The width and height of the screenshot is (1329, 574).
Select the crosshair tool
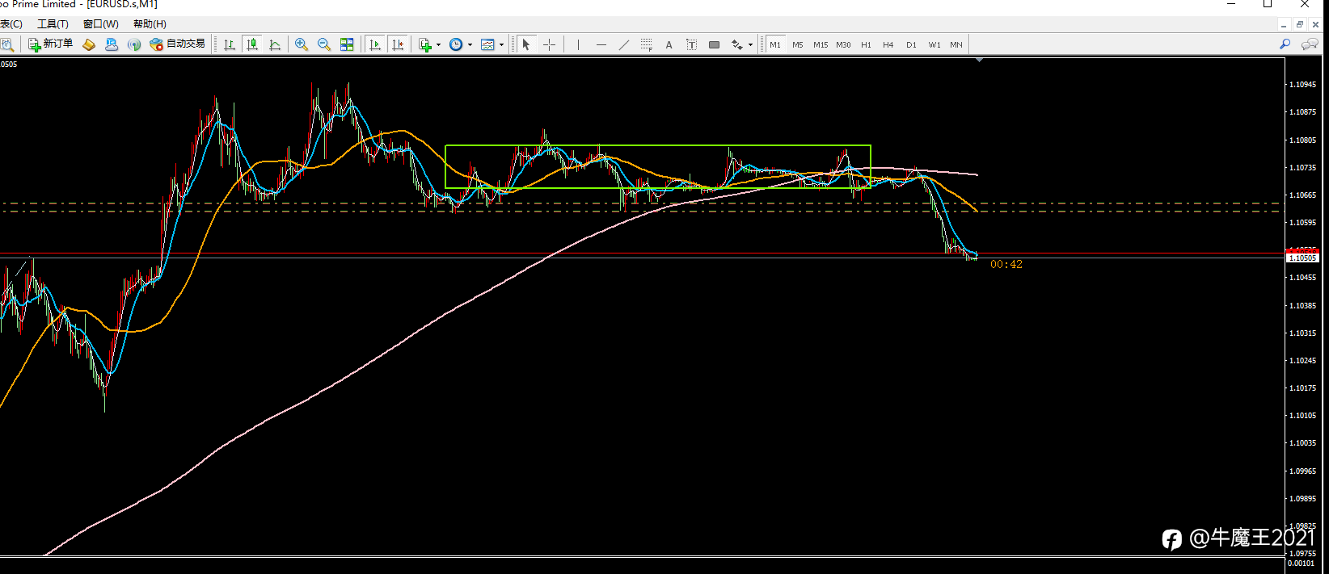pyautogui.click(x=550, y=44)
